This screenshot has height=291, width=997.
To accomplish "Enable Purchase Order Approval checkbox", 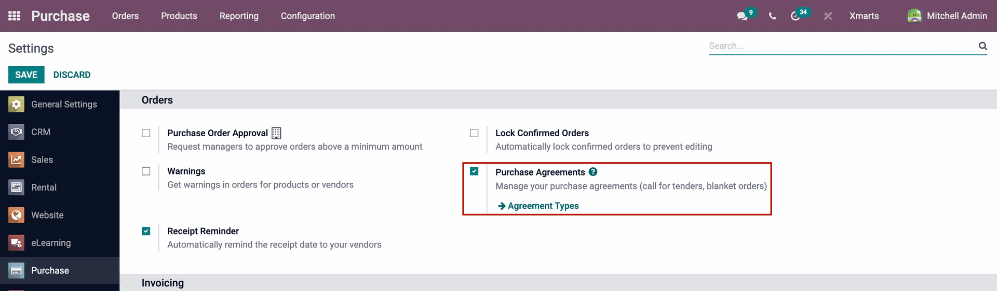I will click(146, 133).
